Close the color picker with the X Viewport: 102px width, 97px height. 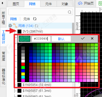pyautogui.click(x=92, y=39)
